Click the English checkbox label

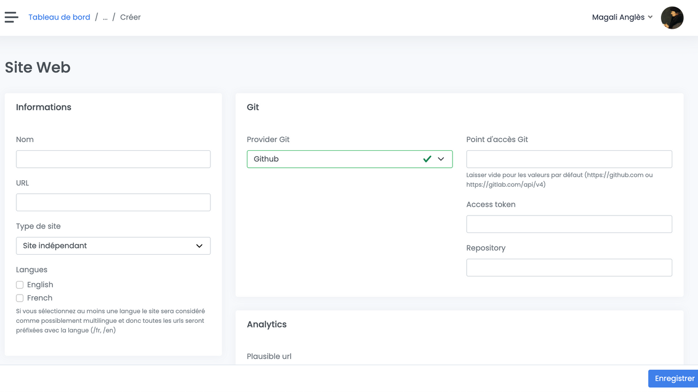point(40,285)
